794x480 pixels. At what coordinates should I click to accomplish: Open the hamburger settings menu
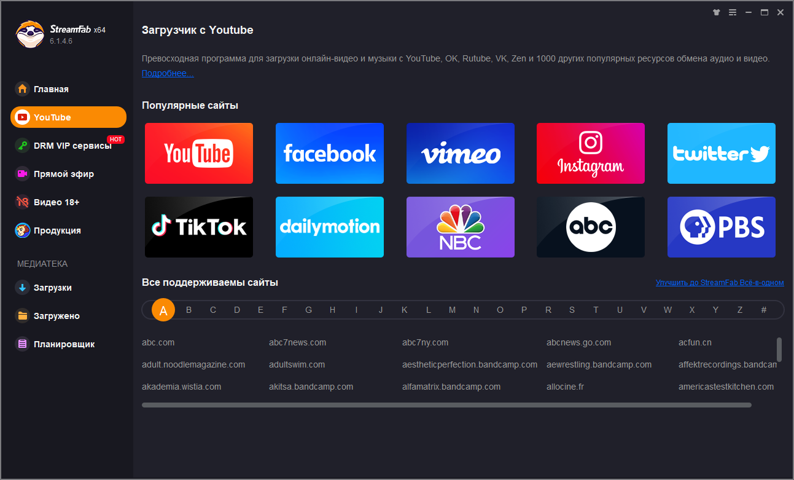tap(732, 12)
